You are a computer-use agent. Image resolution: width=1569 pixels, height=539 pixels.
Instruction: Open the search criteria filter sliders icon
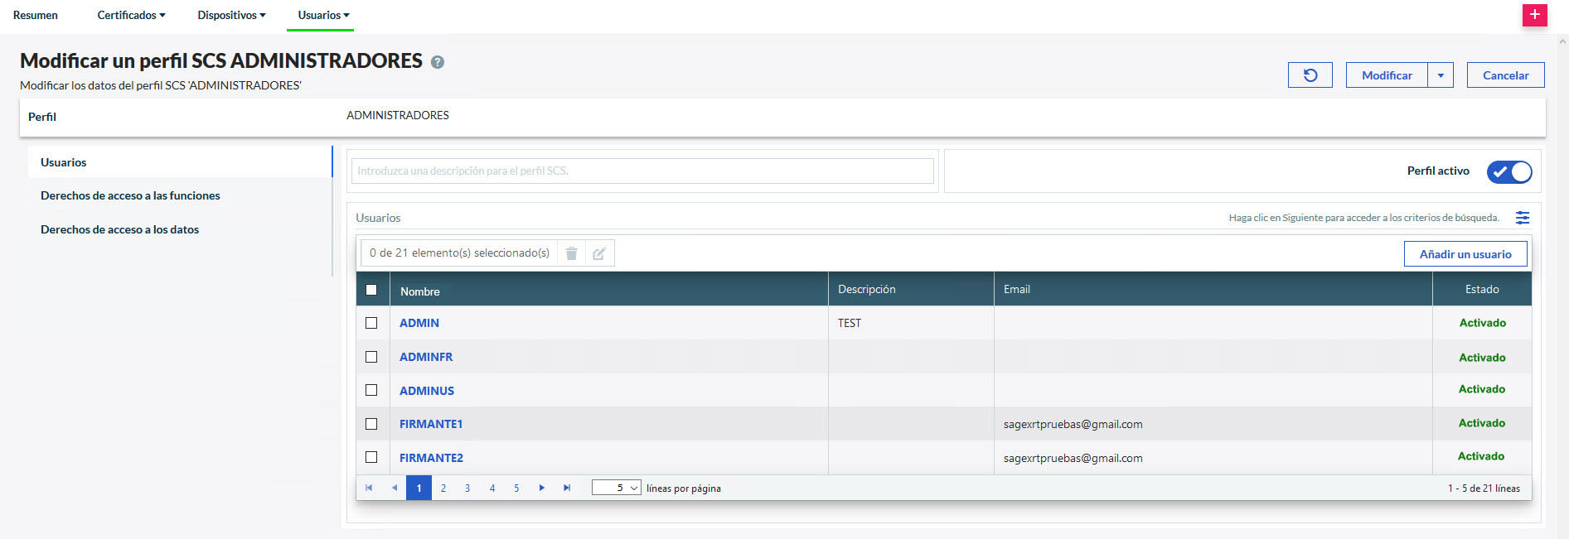(x=1523, y=218)
